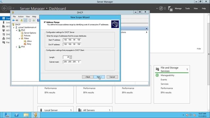Expand the IPv6 tree node
Image resolution: width=210 pixels, height=118 pixels.
(x=16, y=47)
